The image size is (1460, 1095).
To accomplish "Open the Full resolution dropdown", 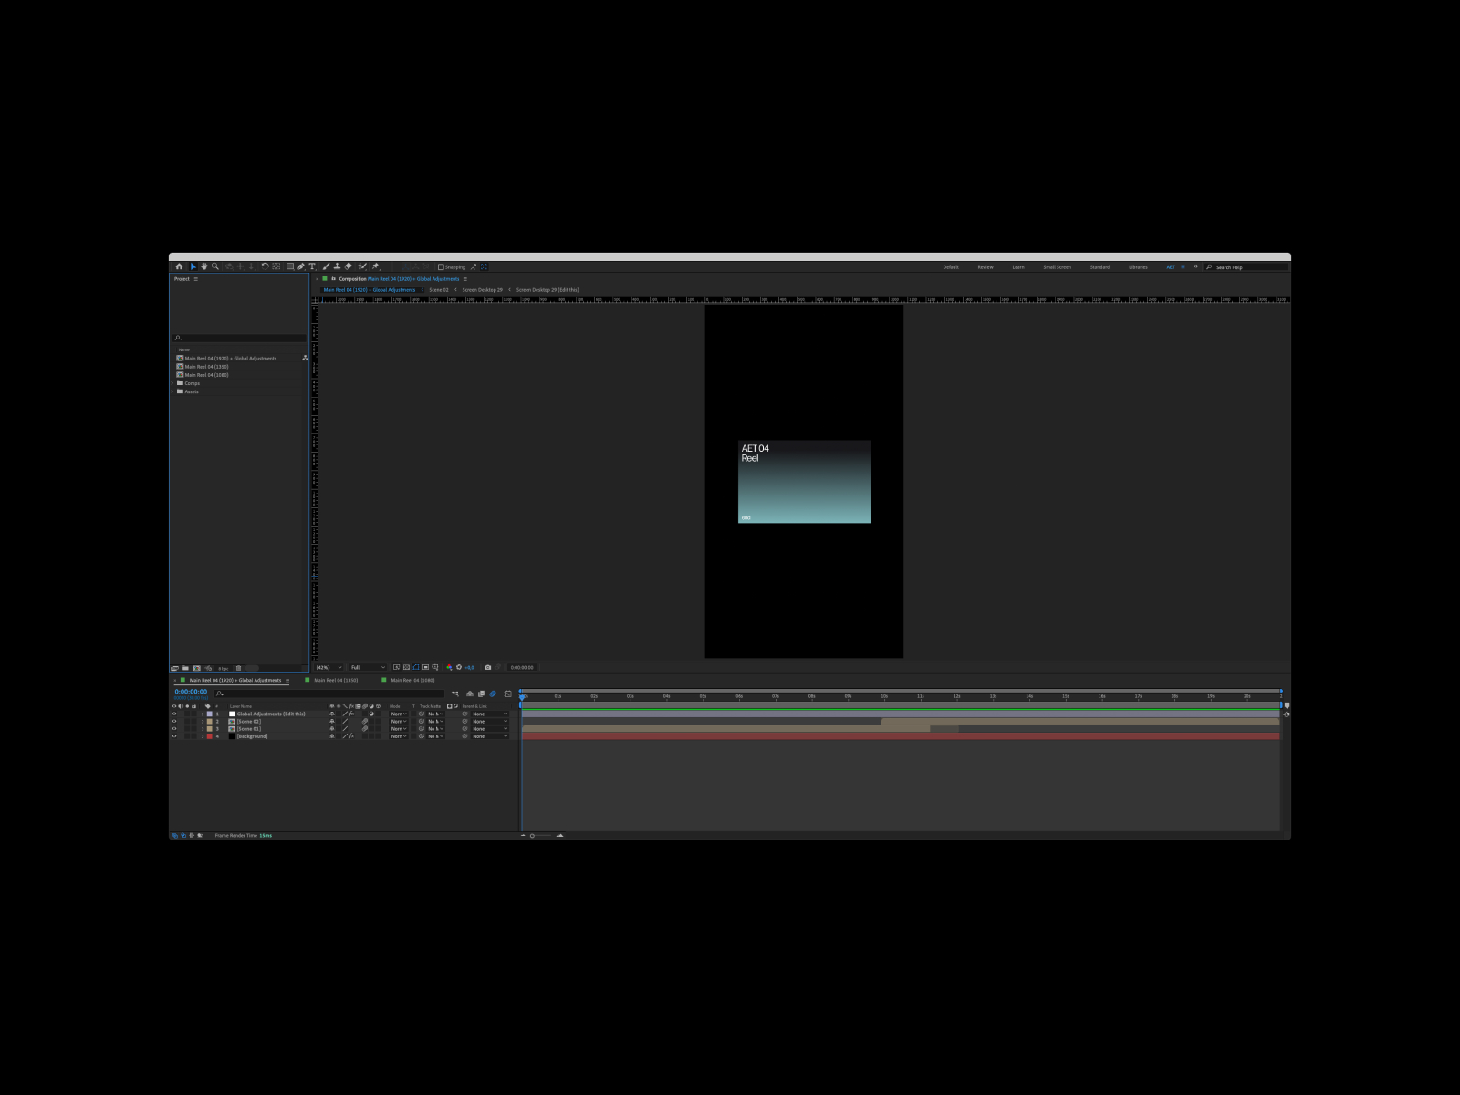I will [368, 667].
